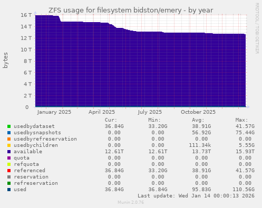
Task: Click the reservation gray legend swatch
Action: (9, 177)
